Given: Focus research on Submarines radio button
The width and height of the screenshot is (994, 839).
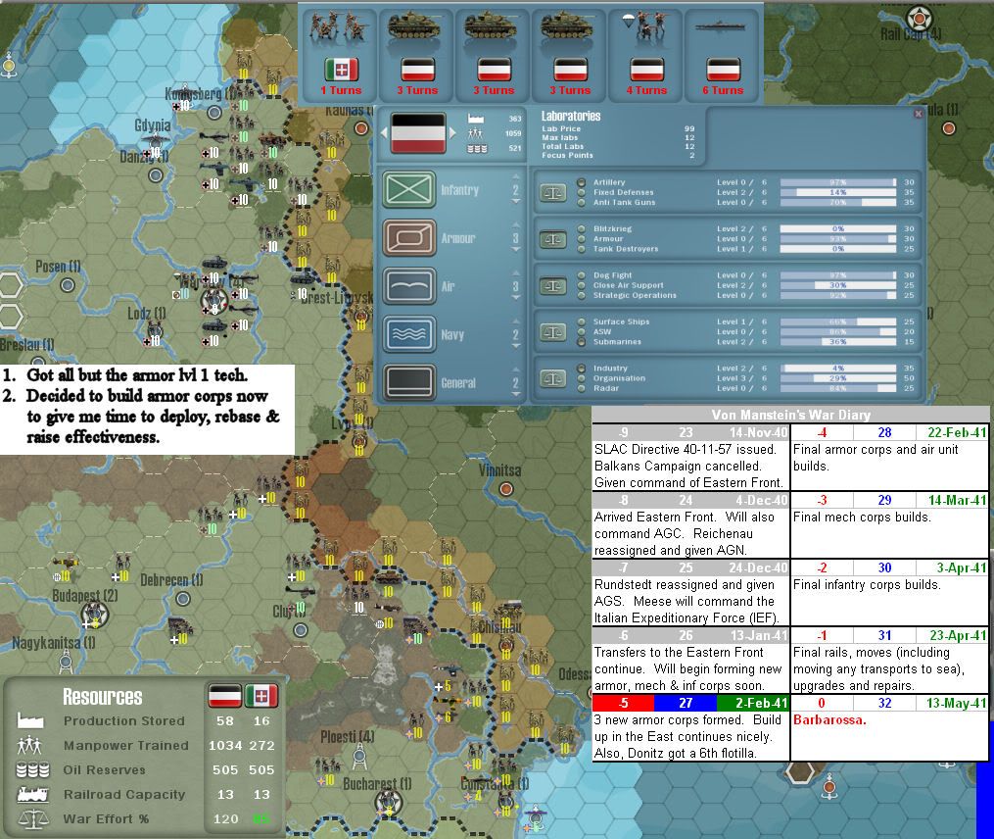Looking at the screenshot, I should click(582, 342).
